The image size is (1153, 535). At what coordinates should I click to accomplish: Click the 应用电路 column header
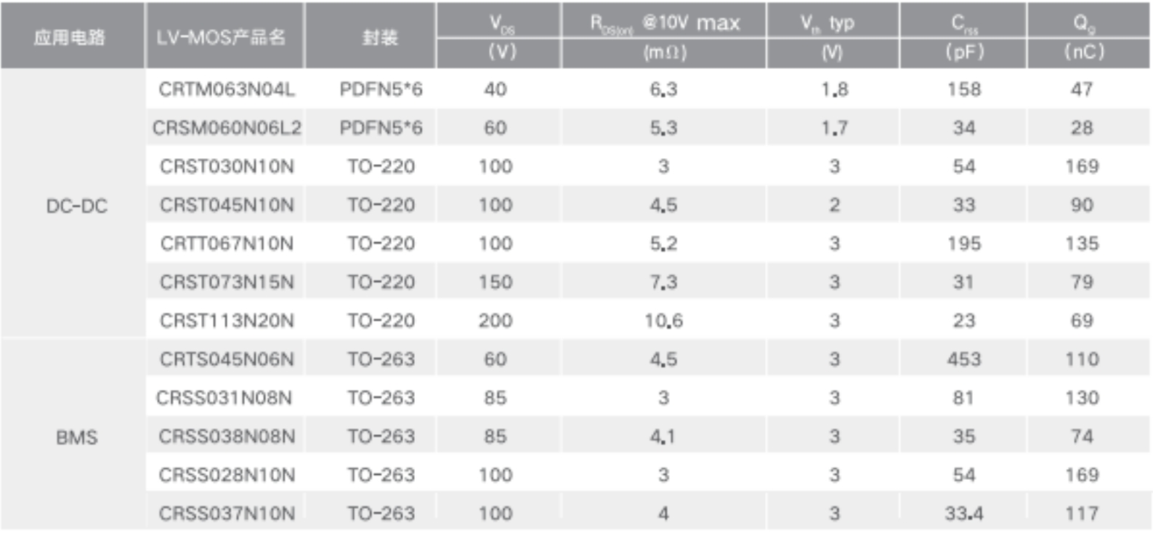(72, 36)
